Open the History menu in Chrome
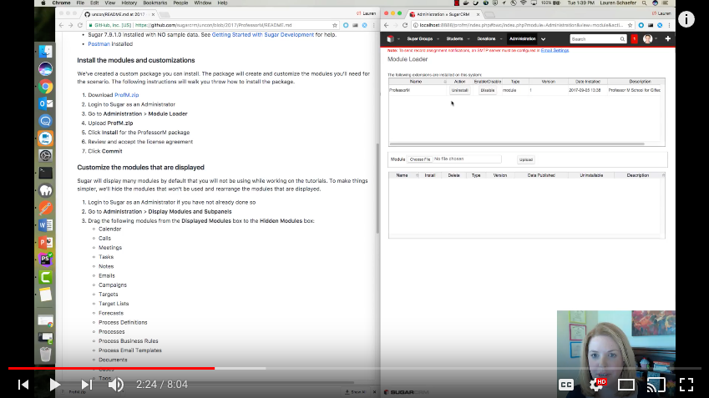The image size is (709, 398). coord(129,3)
